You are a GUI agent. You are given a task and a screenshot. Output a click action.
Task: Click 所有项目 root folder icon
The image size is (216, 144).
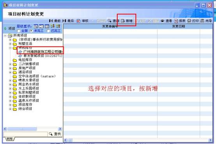pos(10,36)
